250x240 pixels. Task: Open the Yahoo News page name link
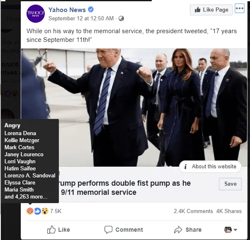click(x=67, y=10)
